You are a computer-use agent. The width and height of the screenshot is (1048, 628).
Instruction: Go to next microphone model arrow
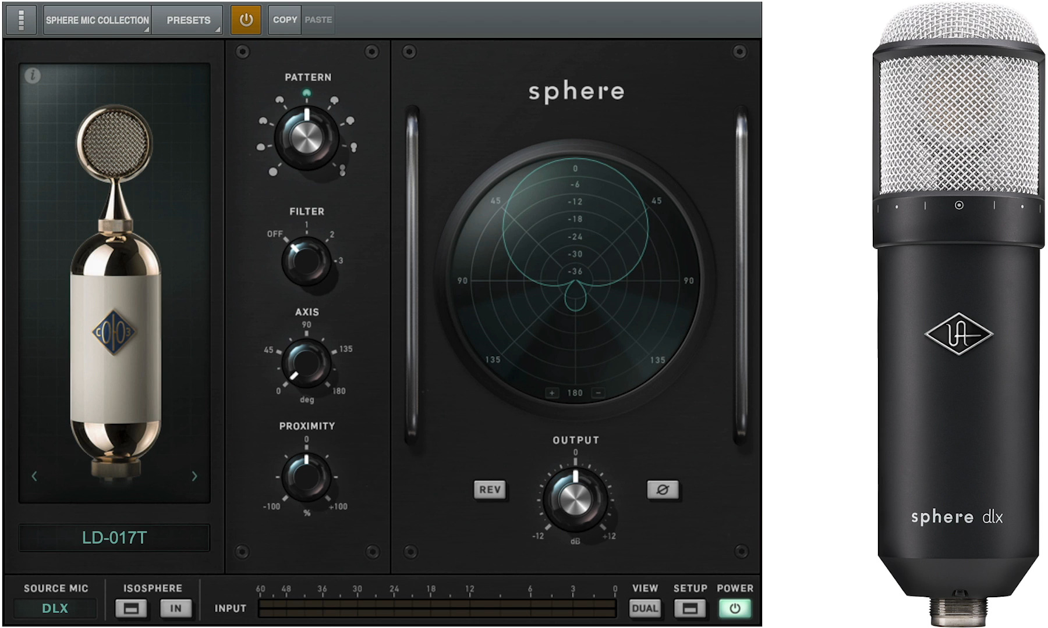click(x=194, y=476)
